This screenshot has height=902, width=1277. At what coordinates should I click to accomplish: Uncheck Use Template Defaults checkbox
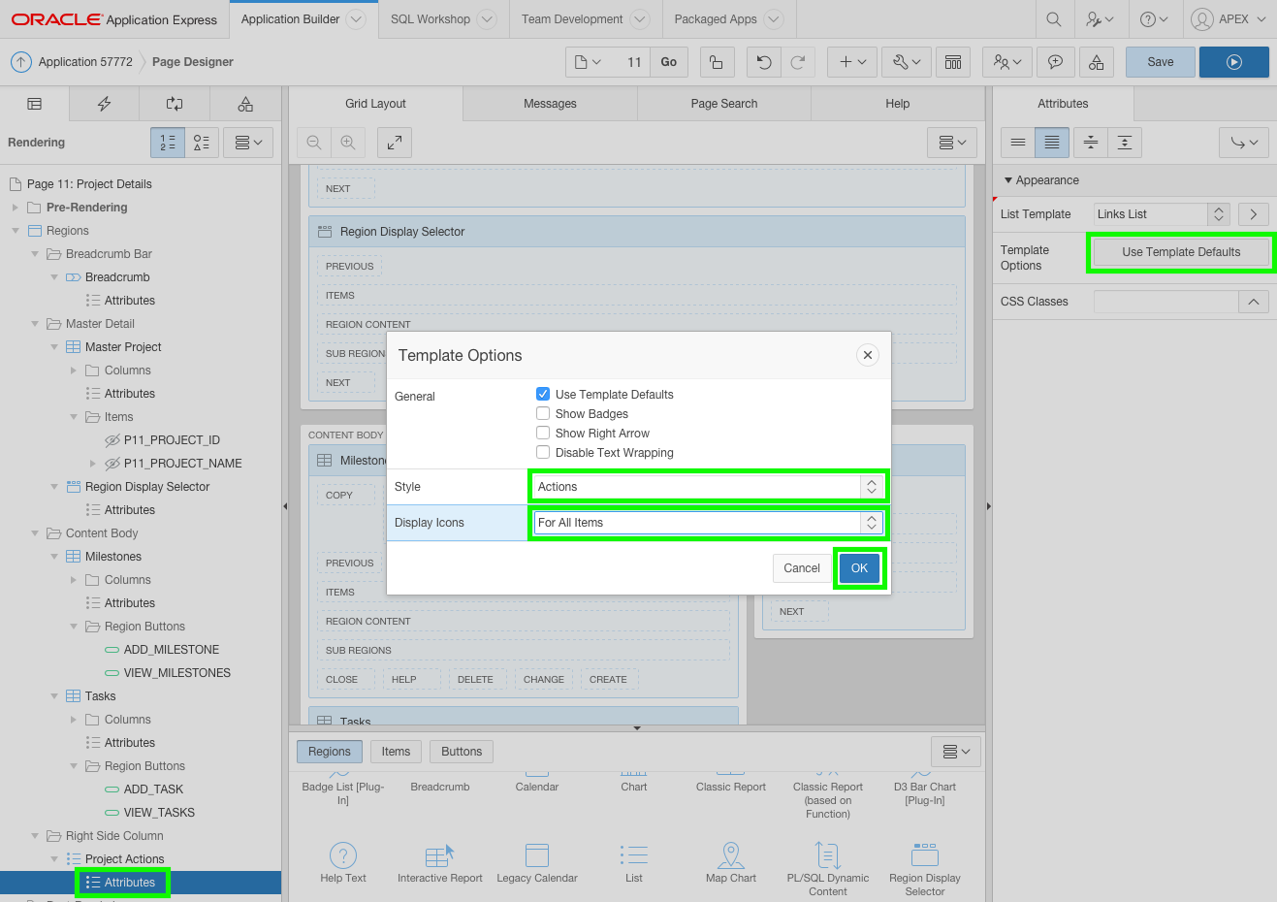543,395
